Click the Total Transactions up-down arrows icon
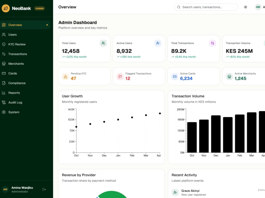Viewport: 265px width, 198px height. 213,43
